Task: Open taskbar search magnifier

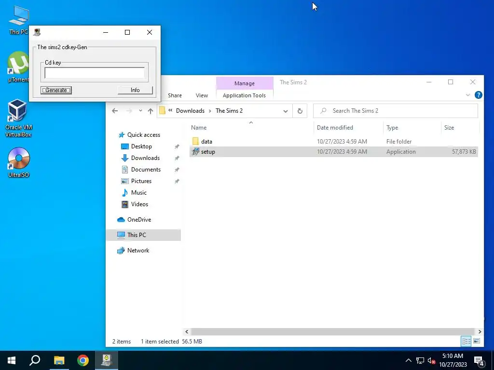Action: (35, 360)
